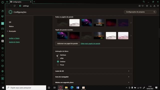Open Extensions cube in sidebar
The width and height of the screenshot is (160, 90).
tap(2, 66)
